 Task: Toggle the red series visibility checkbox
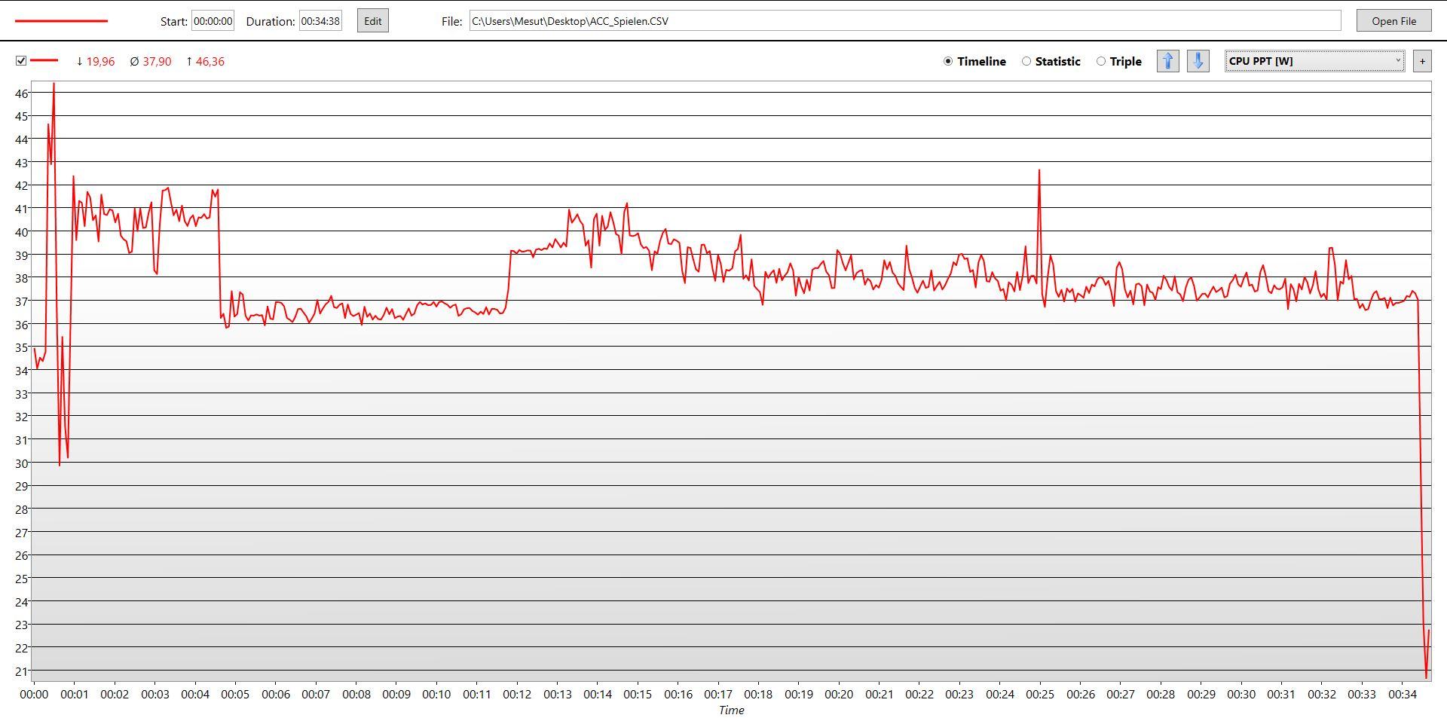pyautogui.click(x=21, y=61)
